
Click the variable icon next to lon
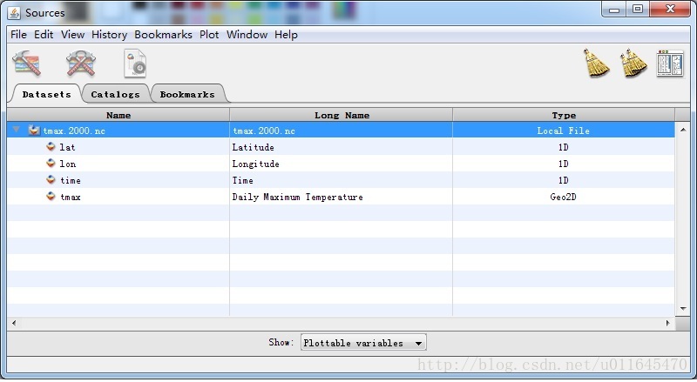[51, 163]
